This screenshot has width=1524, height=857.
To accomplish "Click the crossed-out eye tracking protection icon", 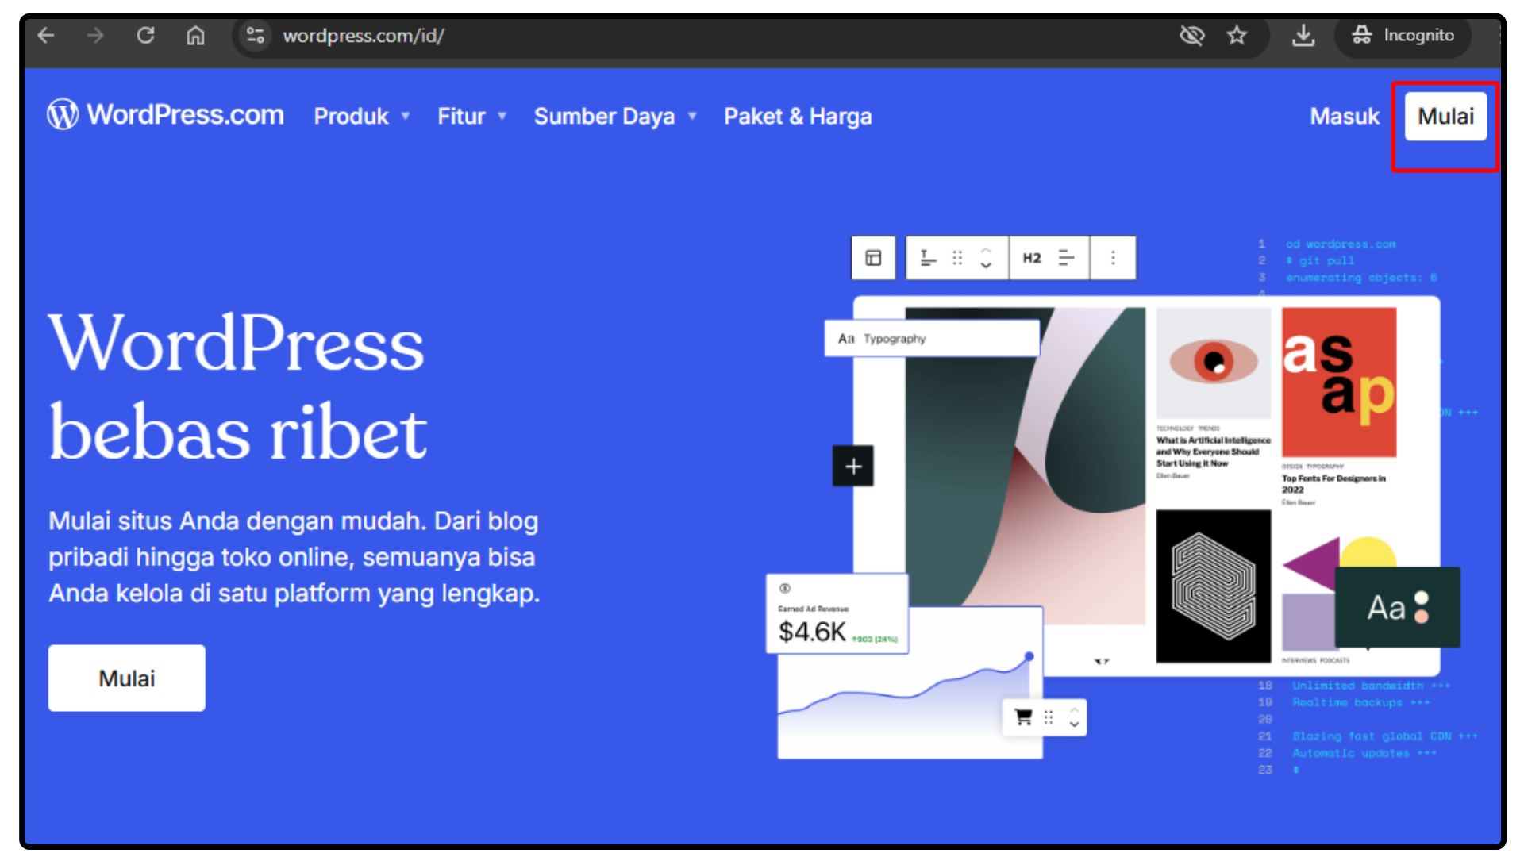I will [x=1191, y=36].
